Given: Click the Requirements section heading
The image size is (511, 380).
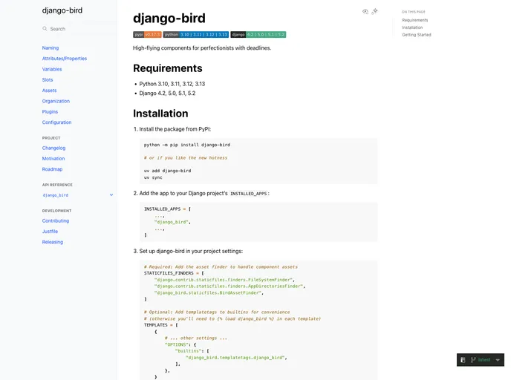Looking at the screenshot, I should (x=168, y=68).
